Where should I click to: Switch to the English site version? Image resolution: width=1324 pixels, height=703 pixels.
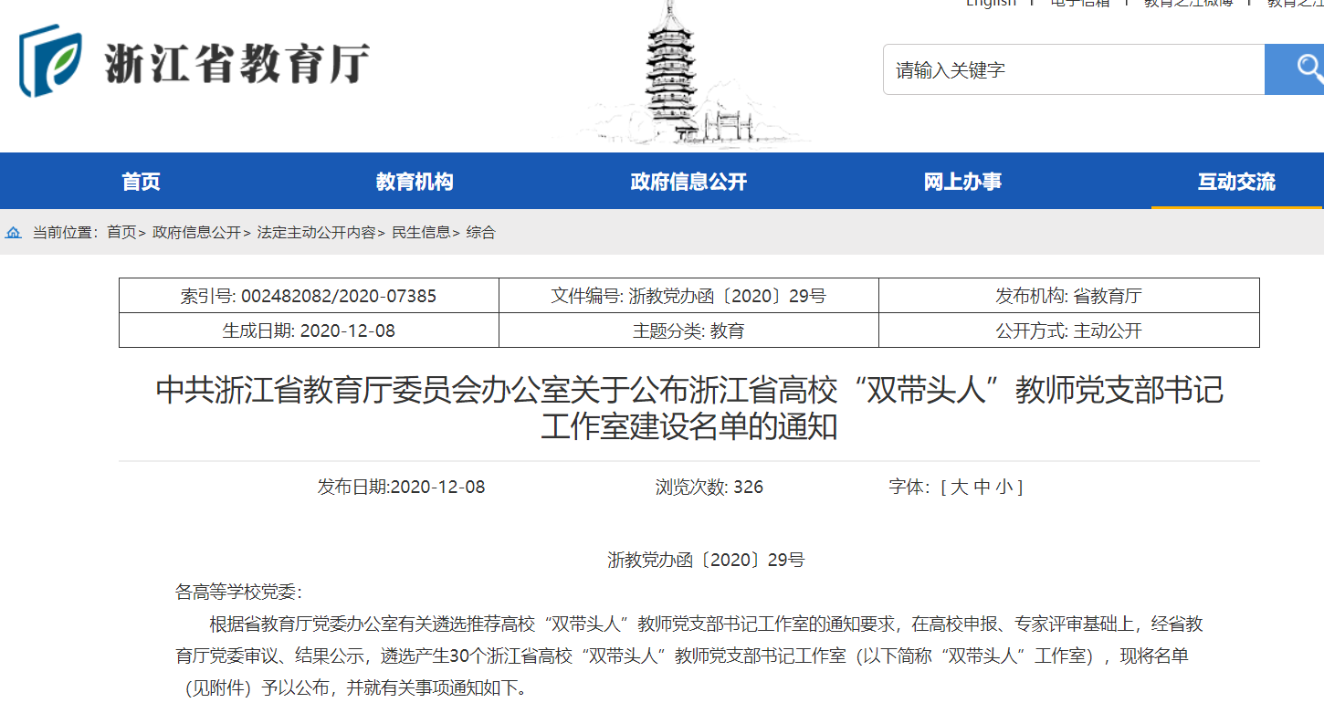click(991, 3)
